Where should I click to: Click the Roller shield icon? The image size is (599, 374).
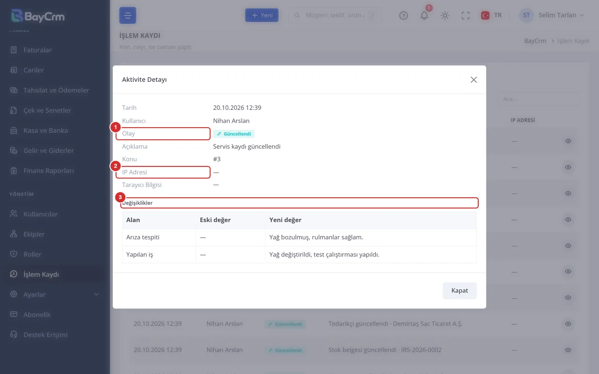[14, 254]
